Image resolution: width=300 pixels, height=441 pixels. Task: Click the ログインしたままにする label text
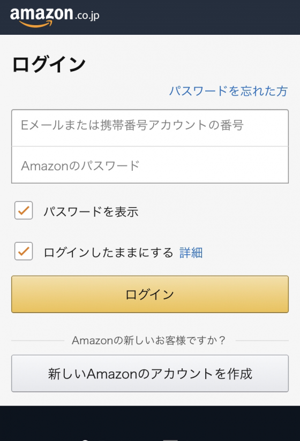[108, 252]
